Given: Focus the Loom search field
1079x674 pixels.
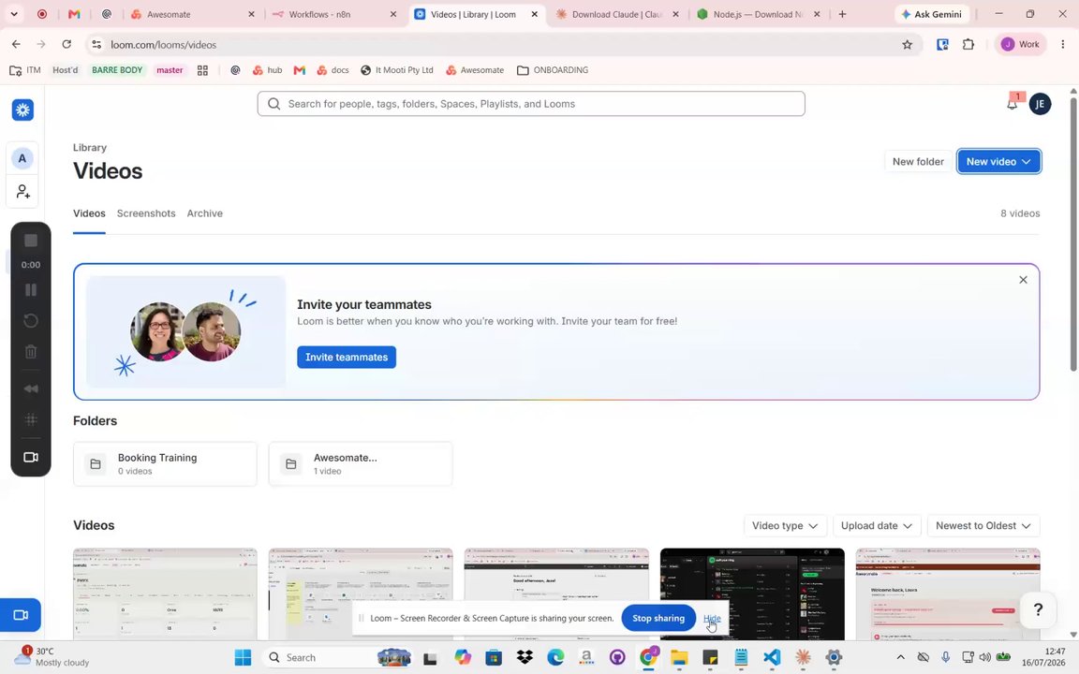Looking at the screenshot, I should (531, 104).
